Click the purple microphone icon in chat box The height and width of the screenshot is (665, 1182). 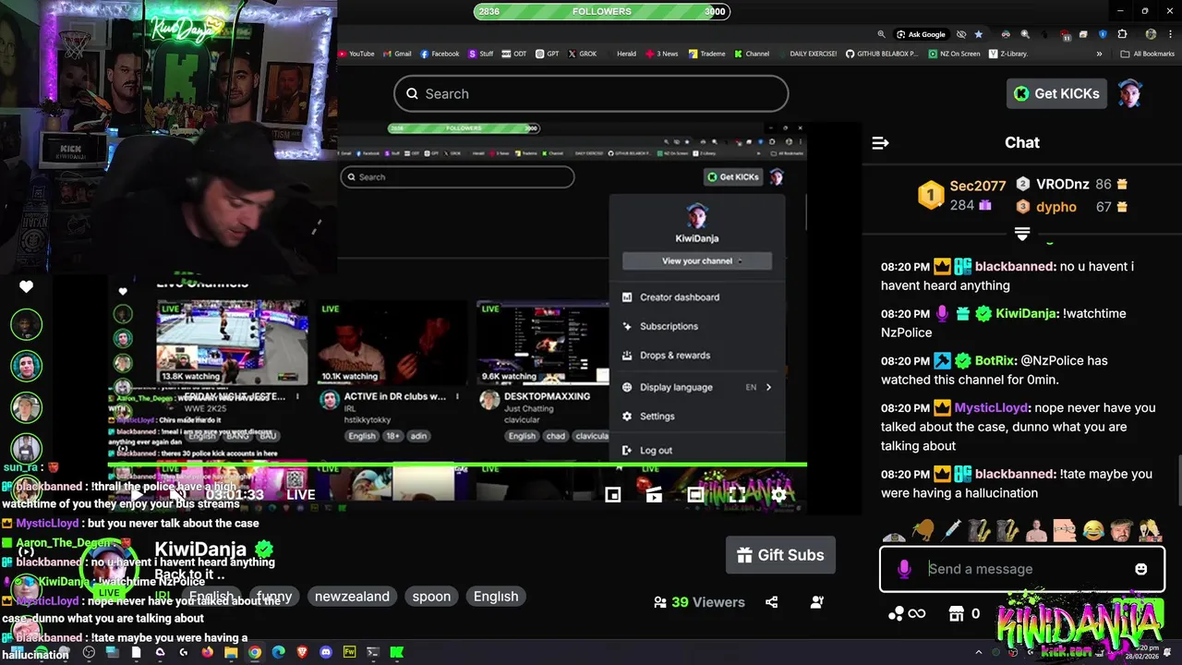coord(904,569)
